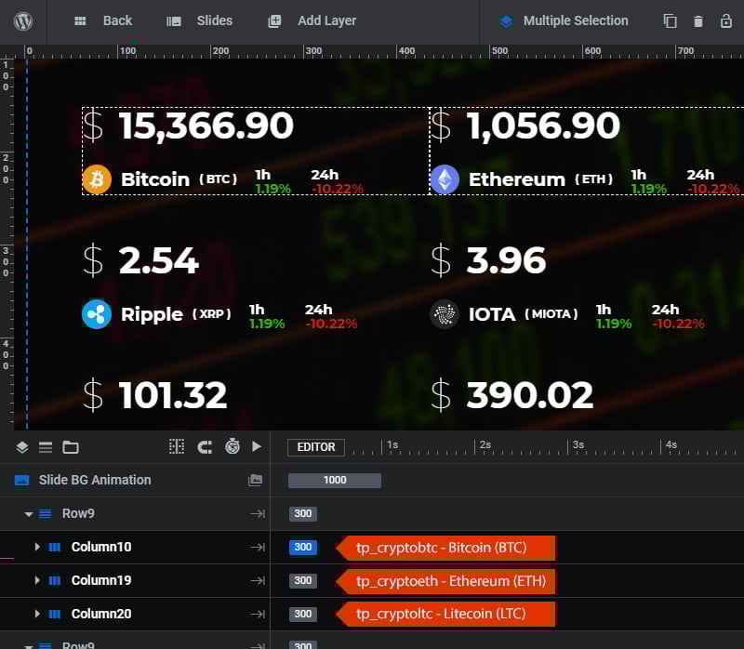Collapse the first Row9 group

29,514
